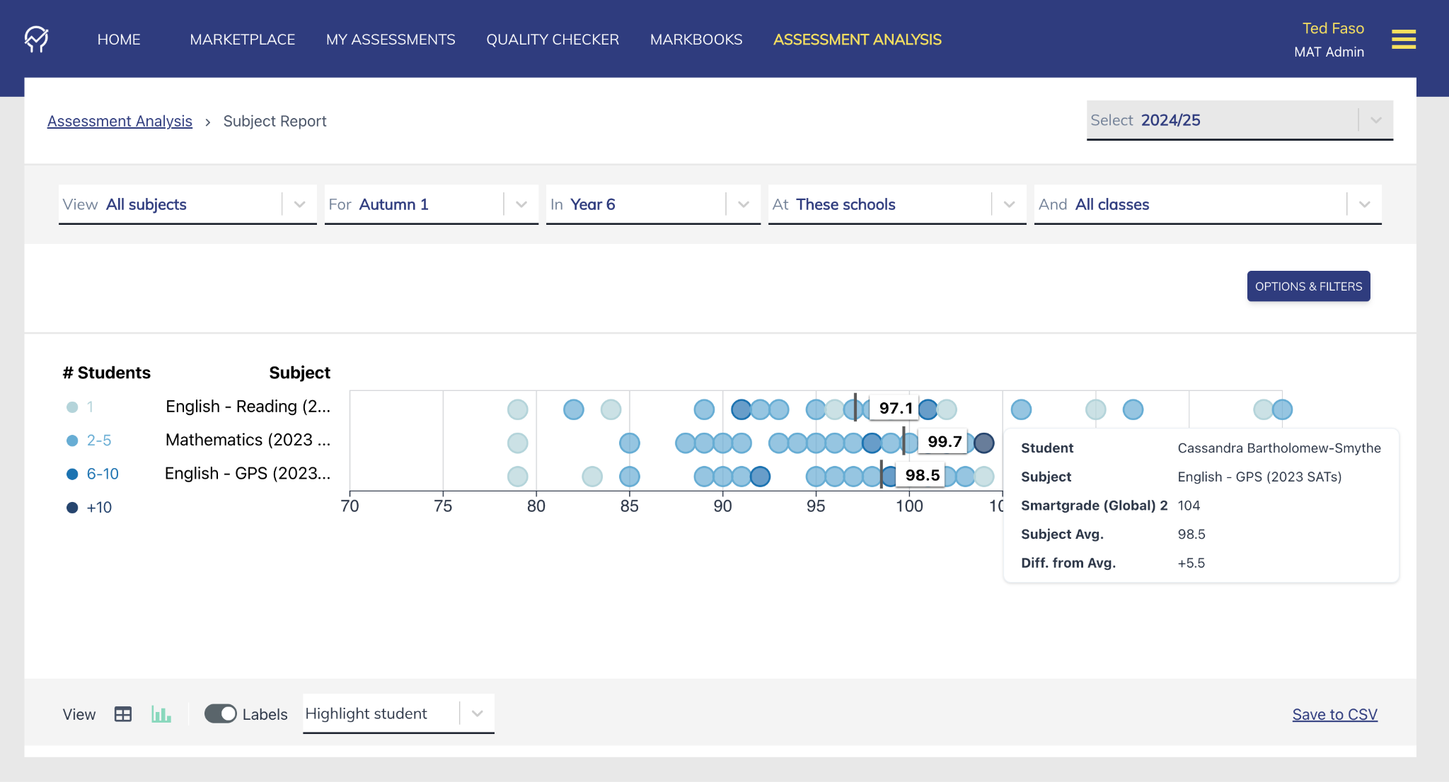
Task: Open the Quality Checker menu item
Action: pos(553,40)
